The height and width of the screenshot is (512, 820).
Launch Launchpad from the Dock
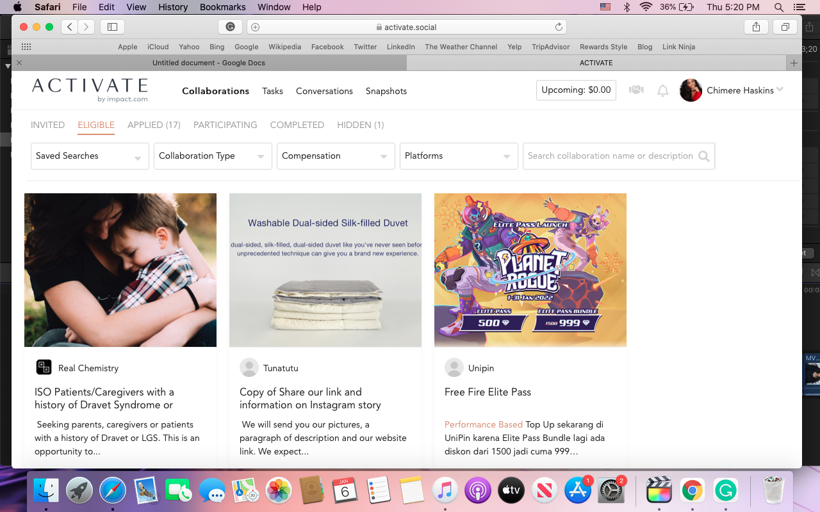click(x=79, y=491)
